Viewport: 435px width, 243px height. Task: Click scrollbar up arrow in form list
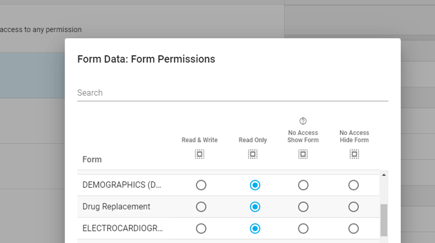(x=384, y=175)
